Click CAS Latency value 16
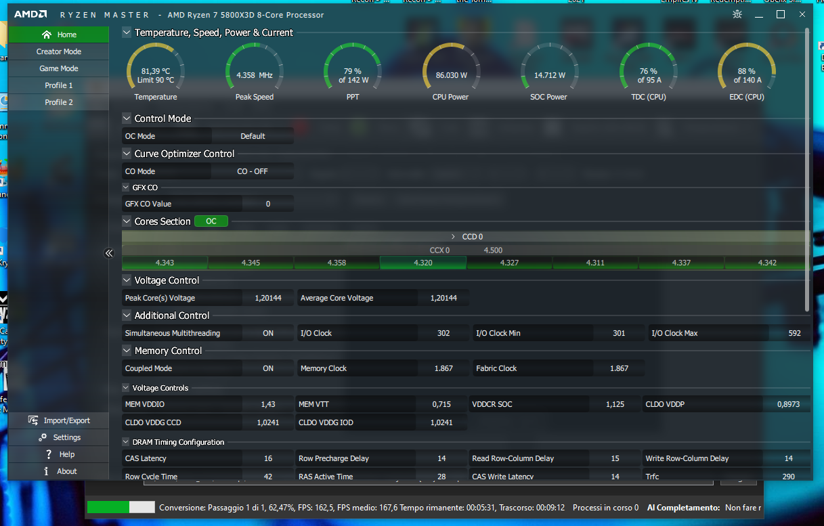824x526 pixels. 267,458
